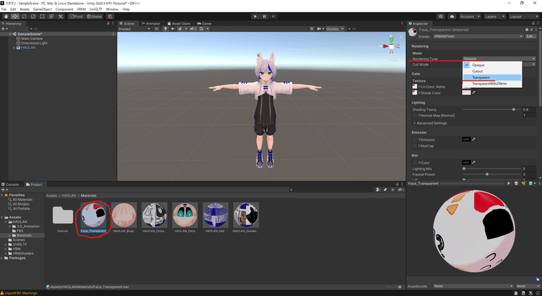Click the Step frame button
Screen dimensions: 542x296
click(x=274, y=16)
